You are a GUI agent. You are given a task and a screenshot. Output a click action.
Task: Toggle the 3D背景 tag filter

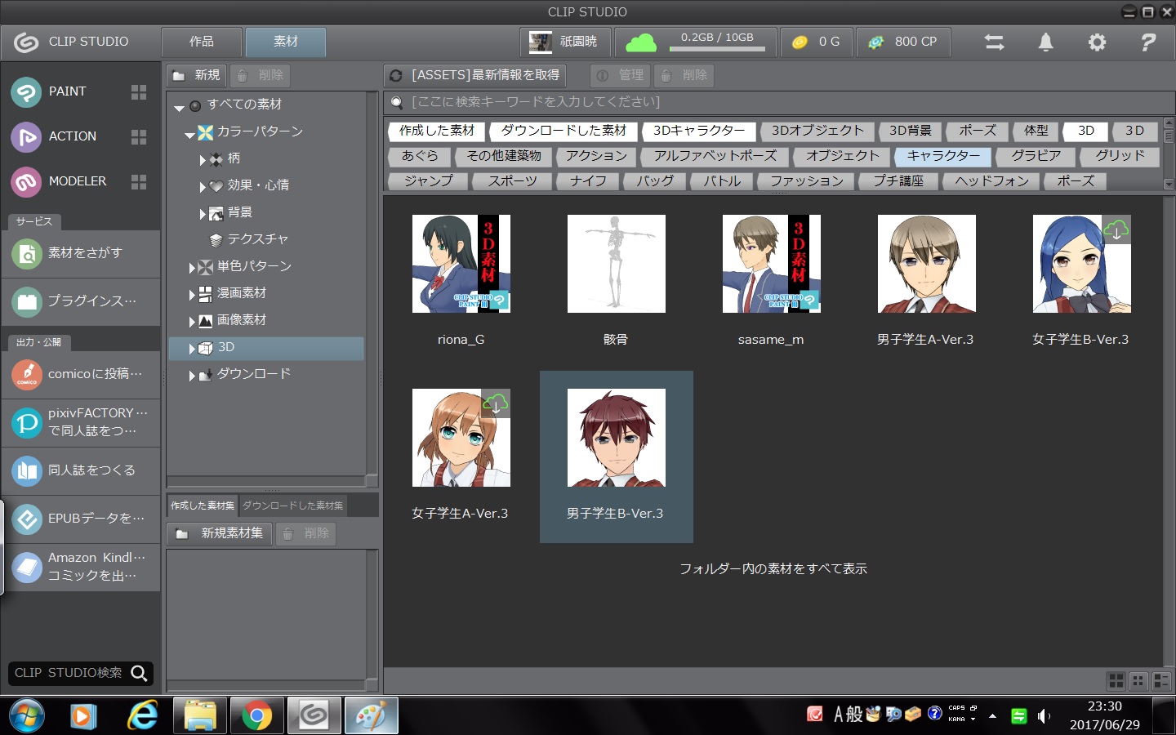coord(911,131)
